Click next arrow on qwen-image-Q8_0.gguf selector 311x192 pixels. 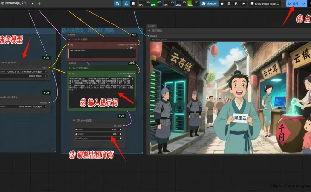pyautogui.click(x=46, y=107)
